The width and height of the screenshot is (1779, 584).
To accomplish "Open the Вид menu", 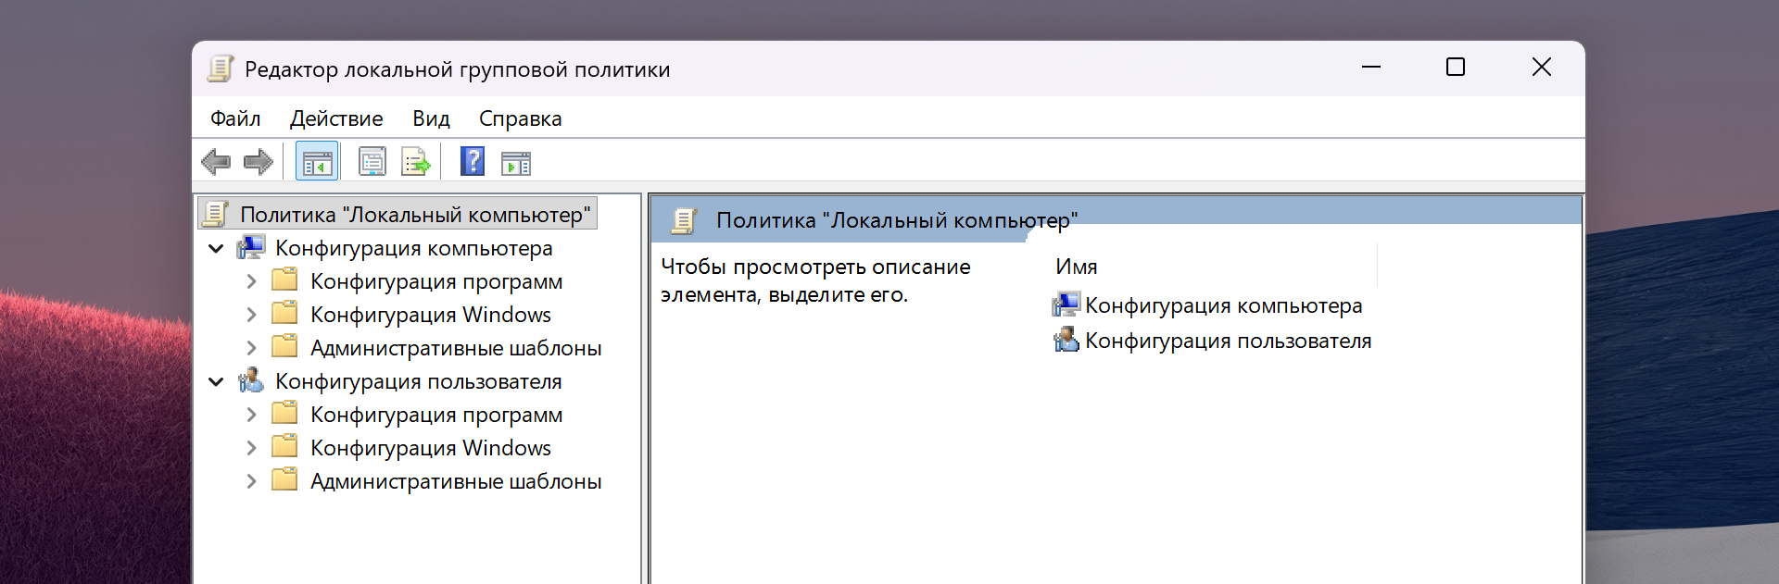I will tap(431, 118).
